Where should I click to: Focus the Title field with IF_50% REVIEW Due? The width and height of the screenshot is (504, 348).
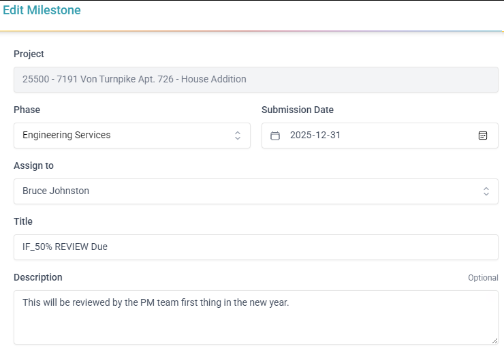click(255, 247)
